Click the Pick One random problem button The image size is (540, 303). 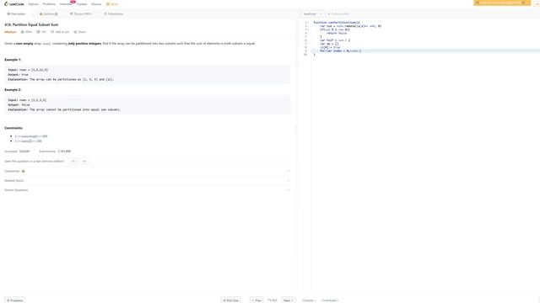pos(230,300)
